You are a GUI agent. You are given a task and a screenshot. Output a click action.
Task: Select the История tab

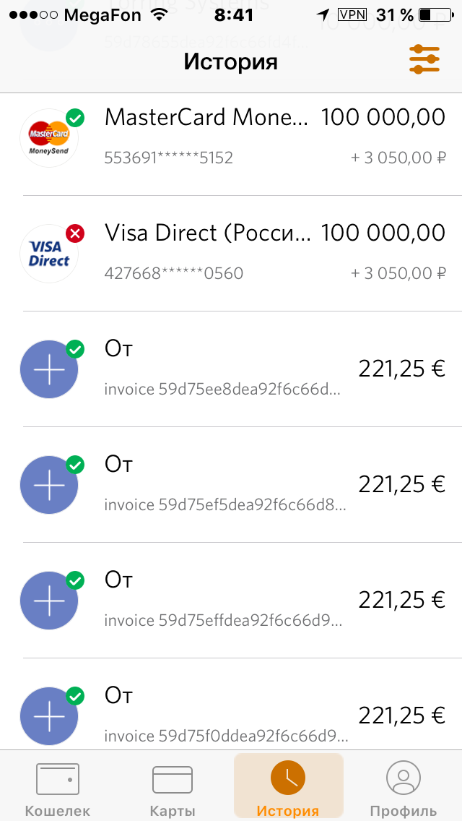point(288,789)
